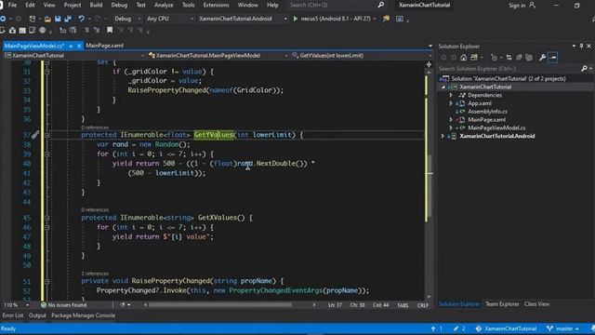
Task: Click Sync with Active Document icon
Action: tap(509, 58)
